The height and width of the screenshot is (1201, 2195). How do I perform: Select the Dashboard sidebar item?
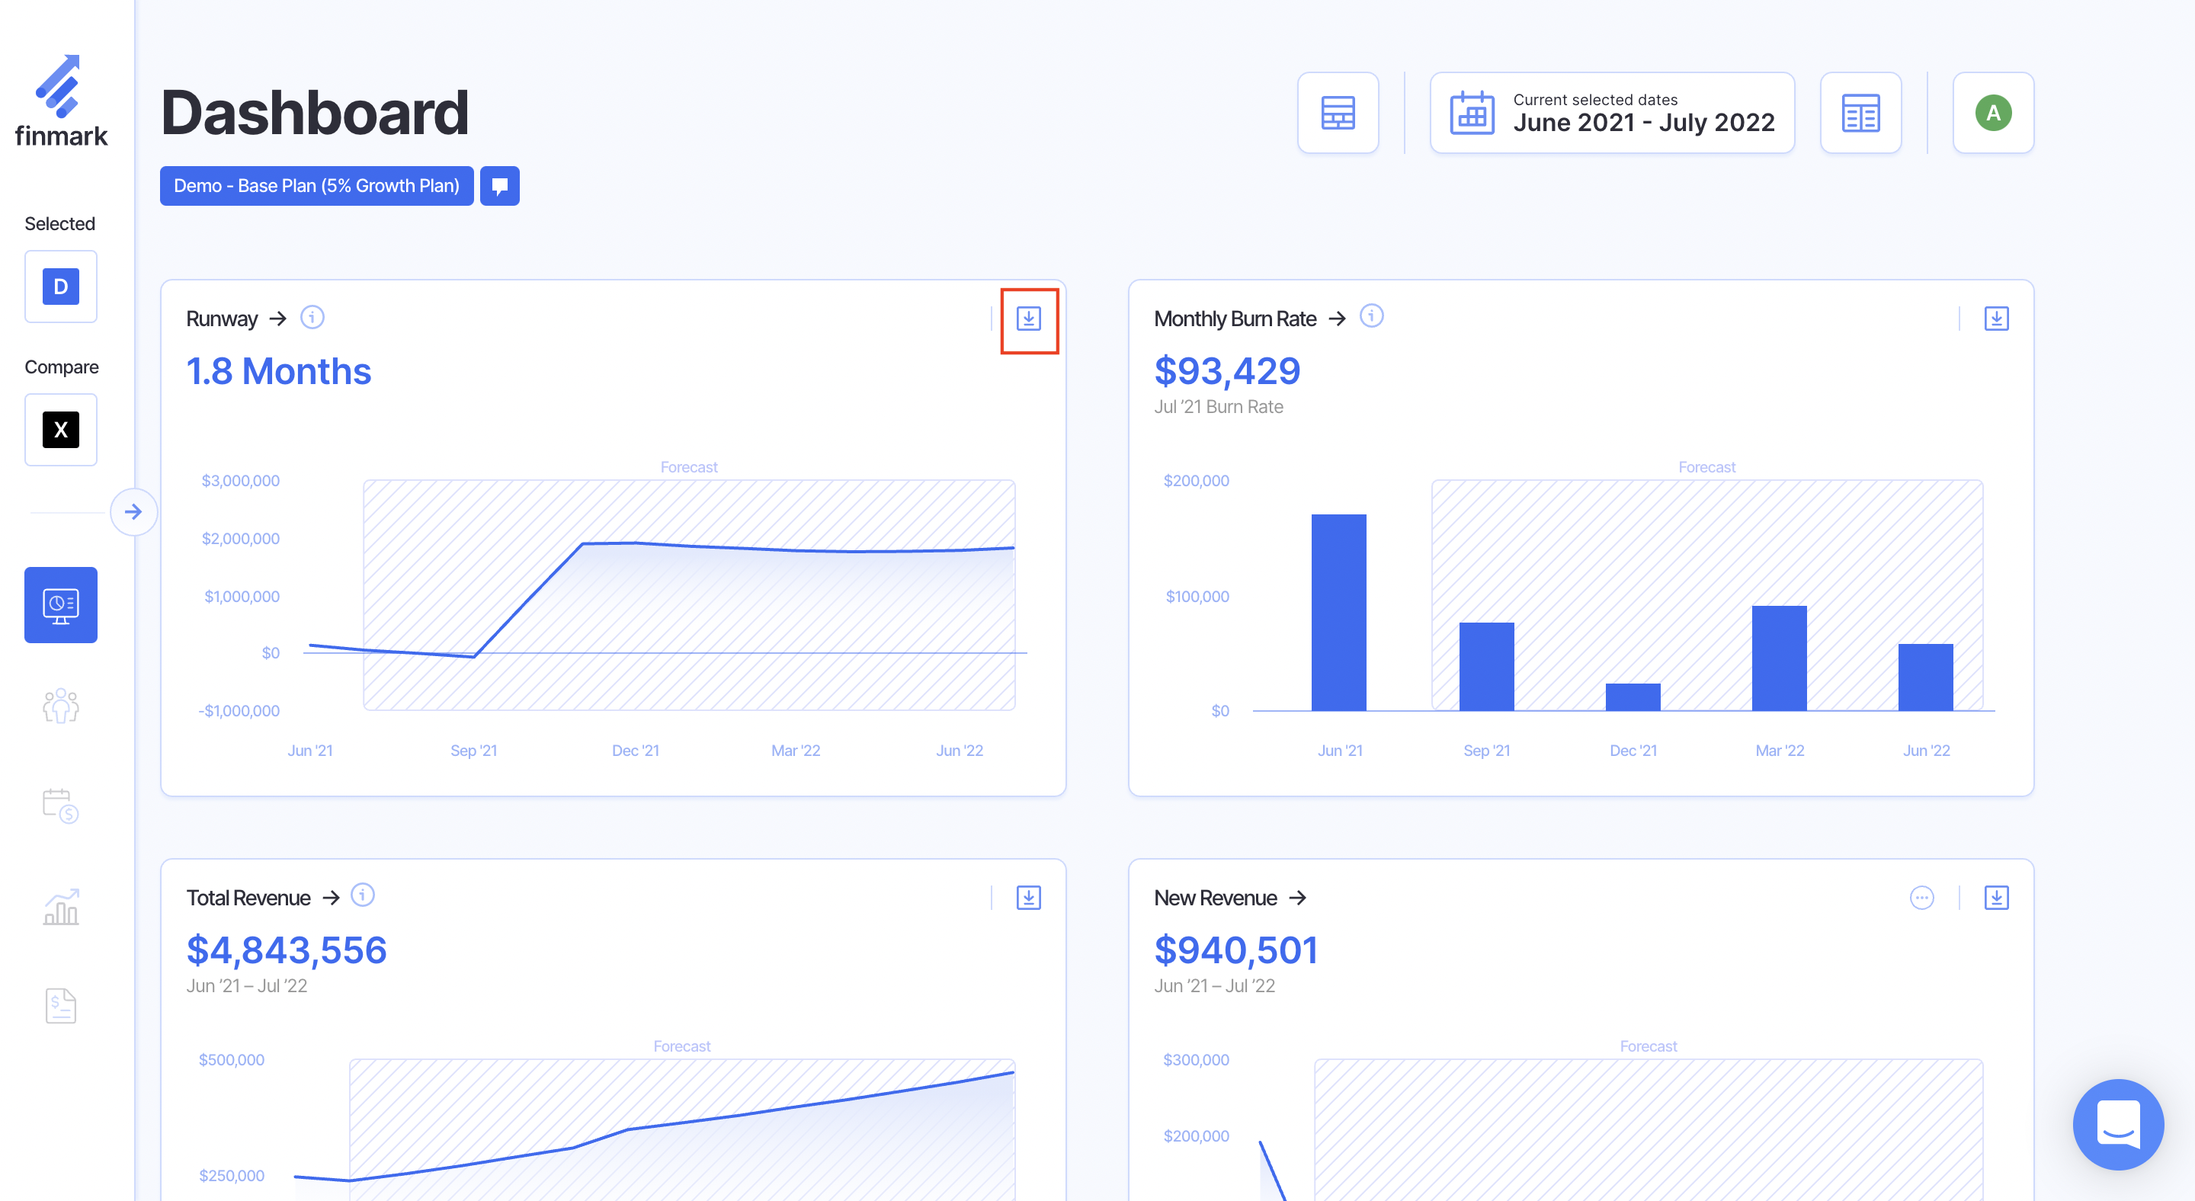point(60,605)
